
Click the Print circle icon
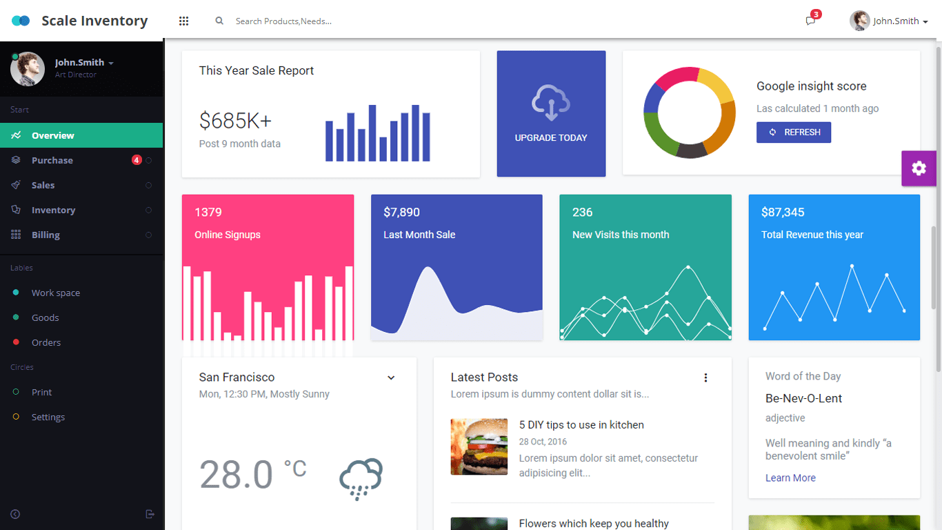click(x=16, y=392)
